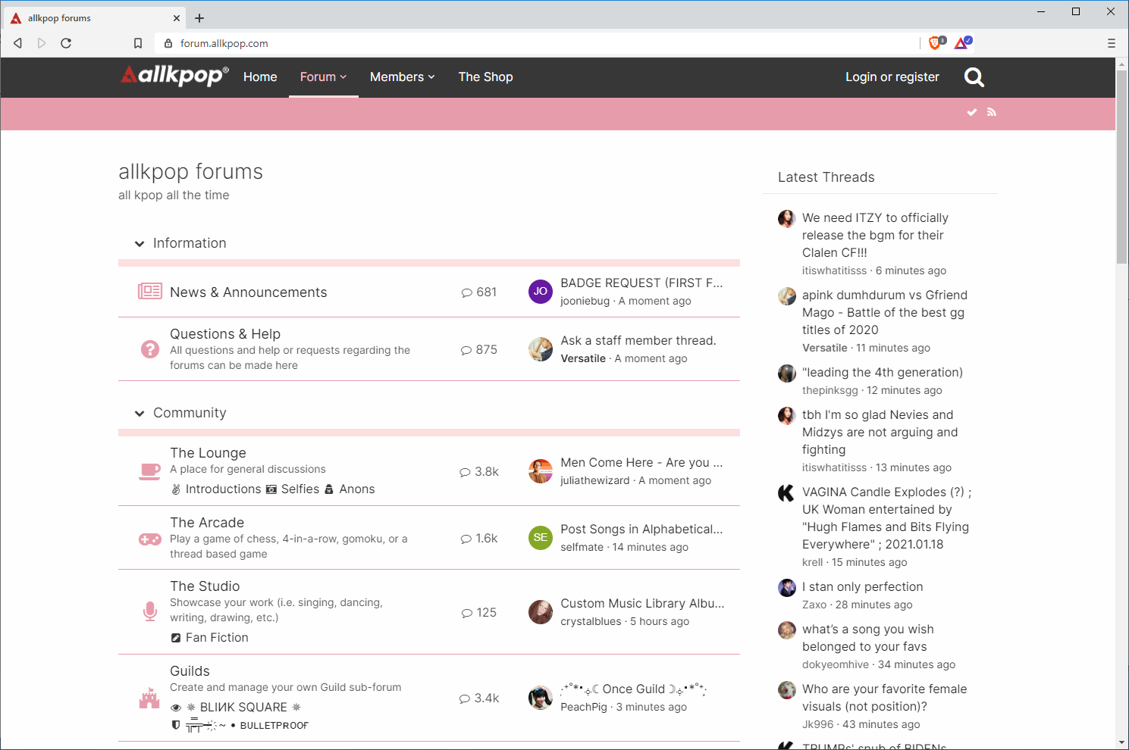Collapse the Community category section
This screenshot has height=750, width=1129.
tap(140, 414)
